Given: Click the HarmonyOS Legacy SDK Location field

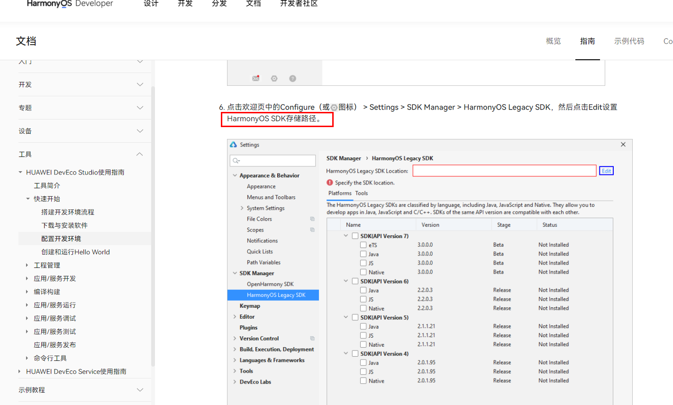Looking at the screenshot, I should click(504, 171).
